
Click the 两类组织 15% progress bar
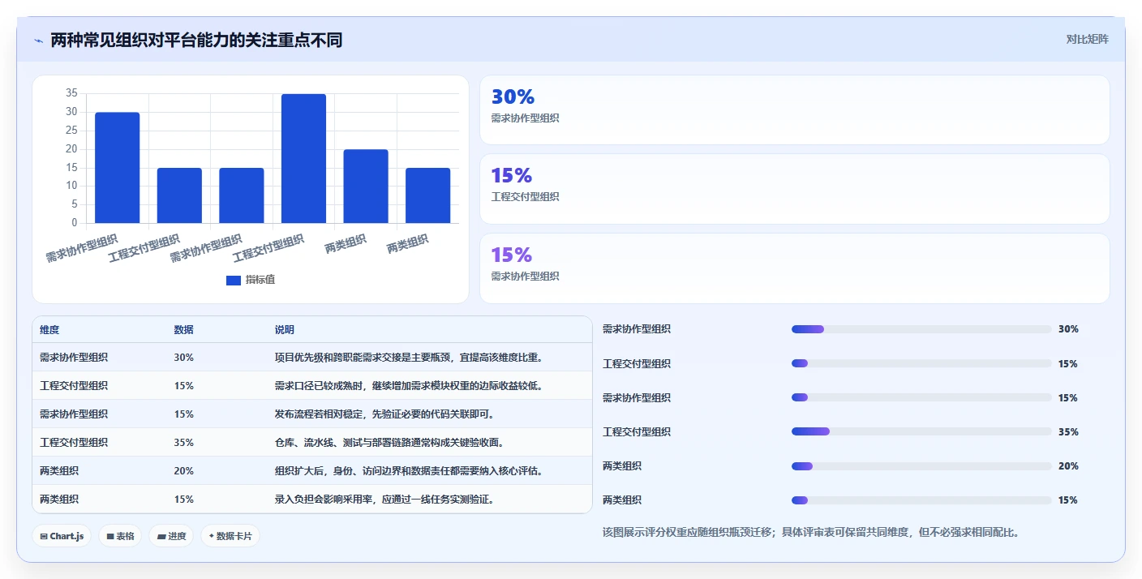tap(921, 500)
